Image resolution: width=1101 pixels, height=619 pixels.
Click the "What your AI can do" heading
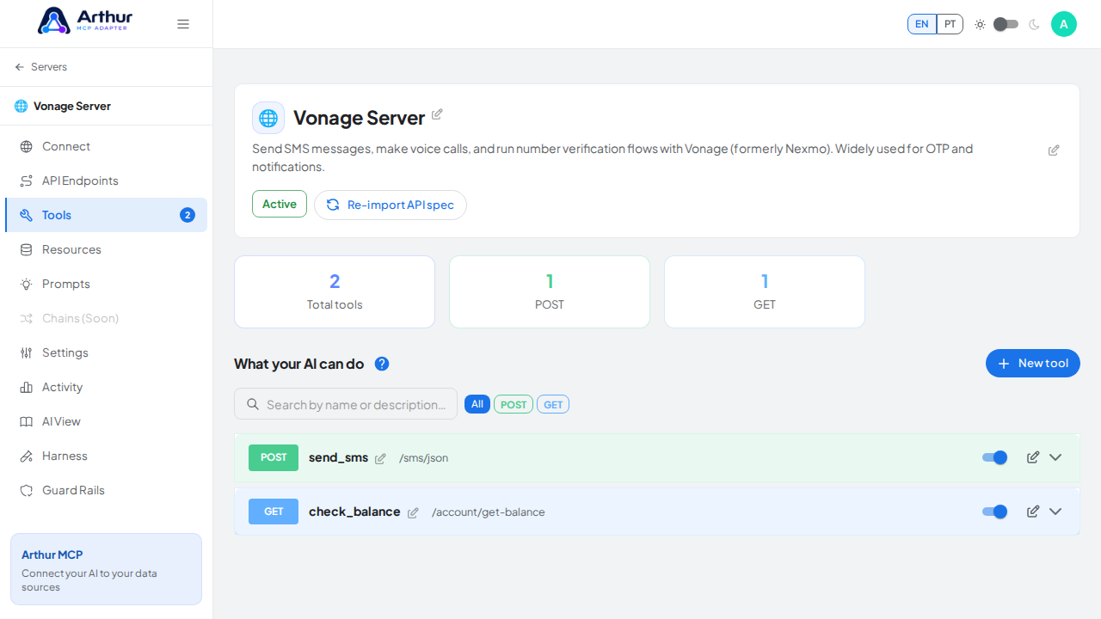298,364
